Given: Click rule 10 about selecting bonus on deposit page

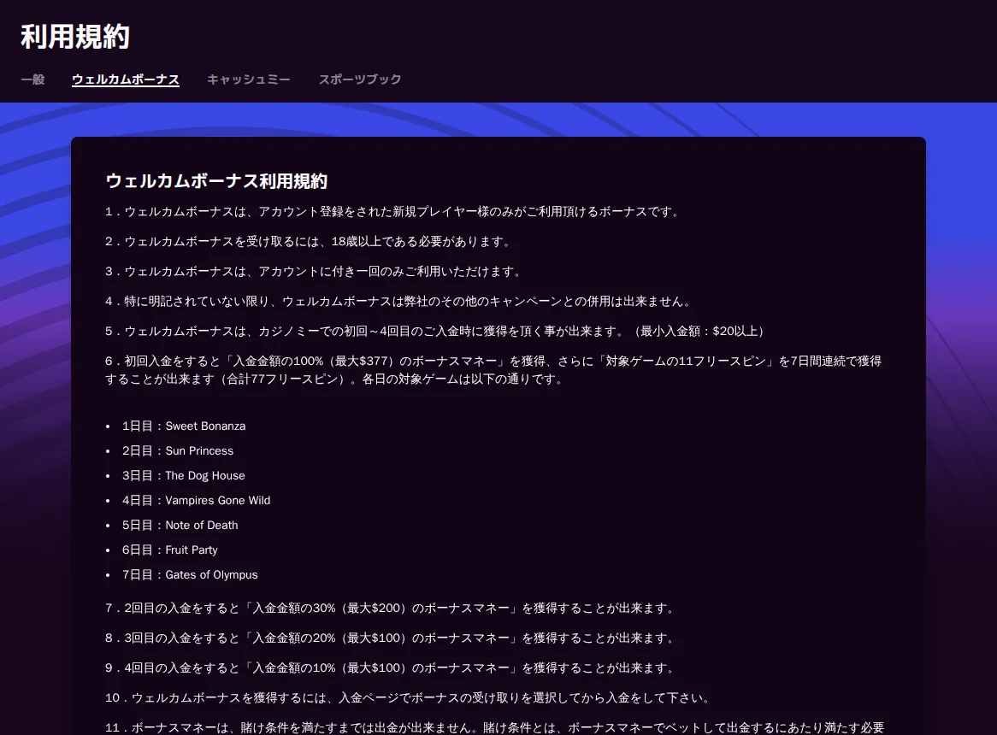Looking at the screenshot, I should [x=409, y=697].
